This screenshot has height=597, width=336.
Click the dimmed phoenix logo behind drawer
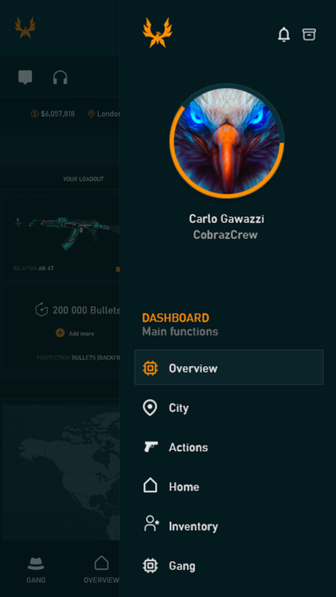coord(25,27)
